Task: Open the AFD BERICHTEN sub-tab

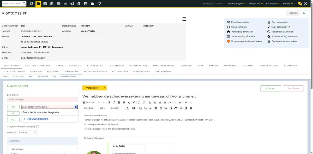Action: tap(120, 71)
